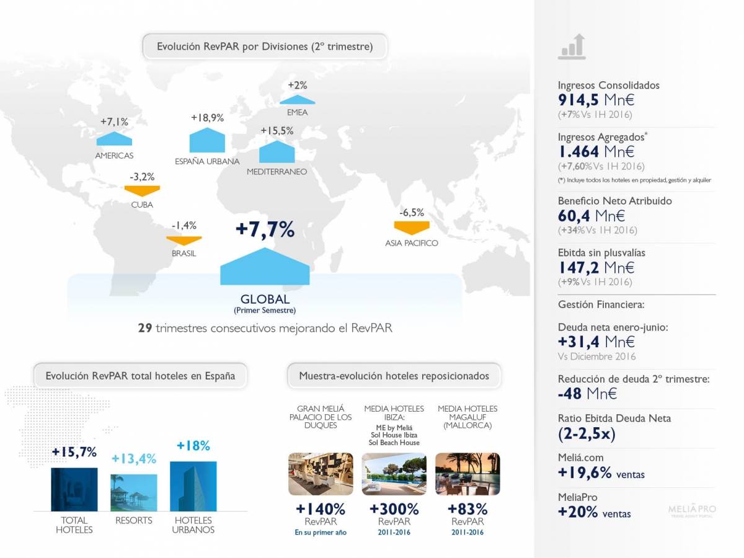
Task: Click the blue arrow above MEDITERRANEO
Action: pyautogui.click(x=277, y=152)
